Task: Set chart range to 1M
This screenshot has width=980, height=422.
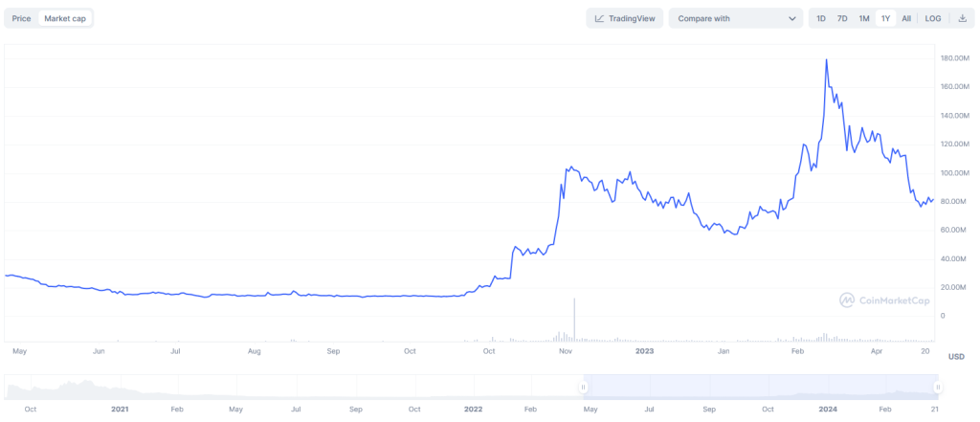Action: click(864, 18)
